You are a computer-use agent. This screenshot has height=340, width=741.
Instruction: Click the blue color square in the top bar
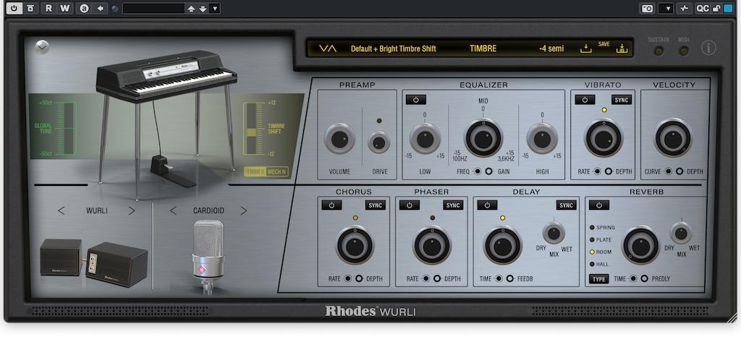tap(728, 9)
